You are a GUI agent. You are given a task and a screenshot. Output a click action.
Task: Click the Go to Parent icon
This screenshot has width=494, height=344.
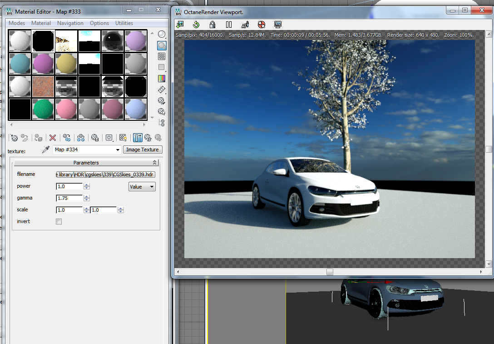(148, 138)
